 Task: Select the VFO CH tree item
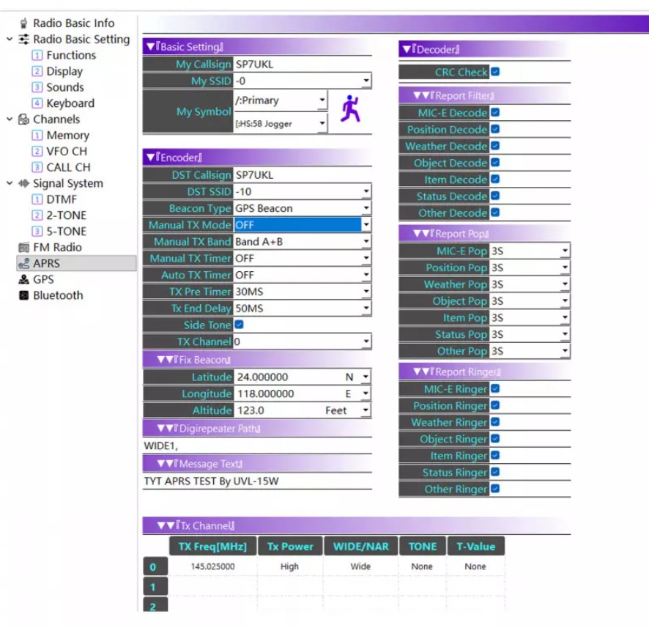pyautogui.click(x=67, y=152)
